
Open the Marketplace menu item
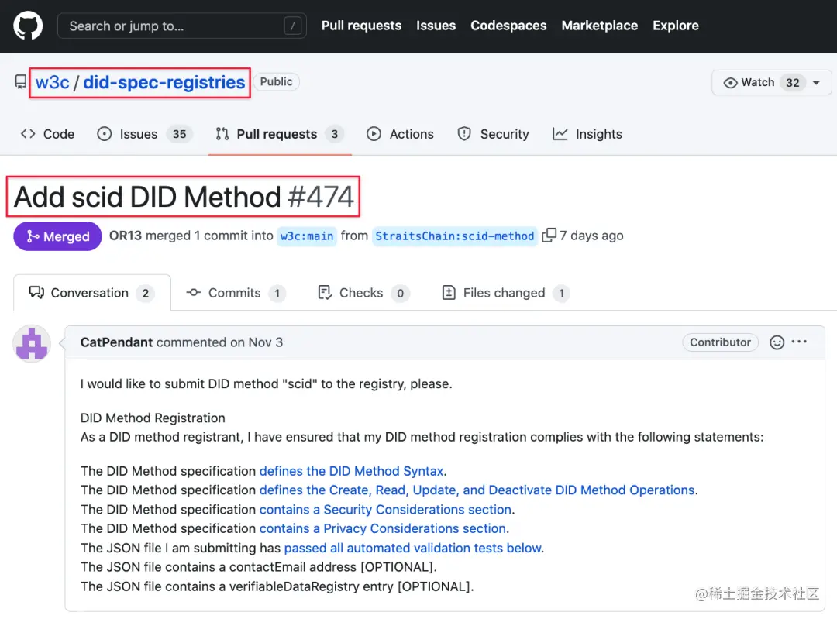click(599, 26)
